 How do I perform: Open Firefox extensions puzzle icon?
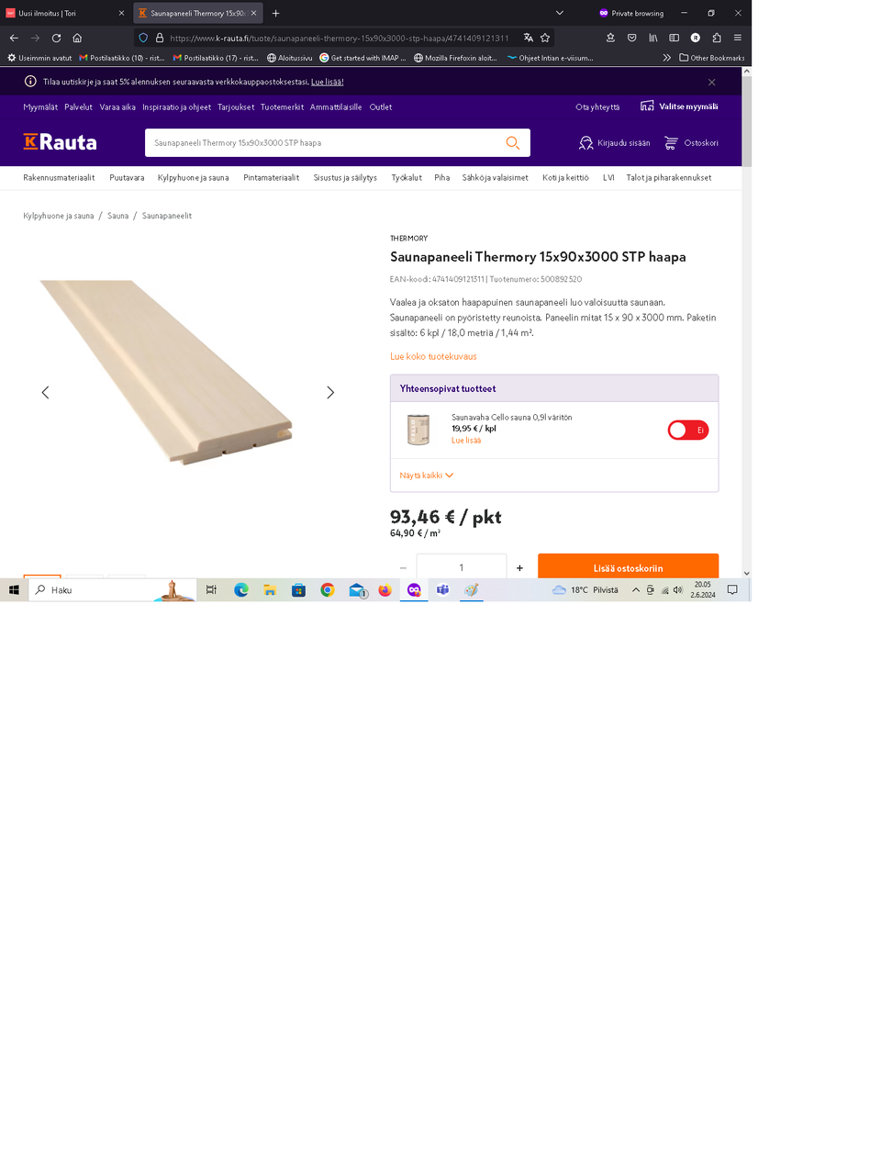[717, 38]
